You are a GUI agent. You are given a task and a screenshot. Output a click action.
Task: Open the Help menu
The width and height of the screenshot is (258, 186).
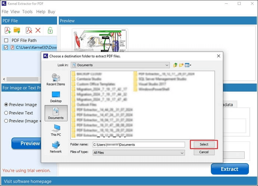[41, 12]
